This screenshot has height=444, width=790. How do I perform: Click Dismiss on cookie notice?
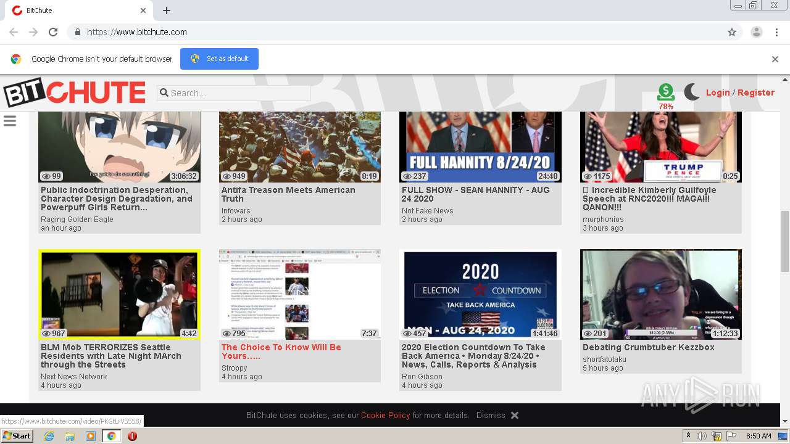tap(491, 416)
